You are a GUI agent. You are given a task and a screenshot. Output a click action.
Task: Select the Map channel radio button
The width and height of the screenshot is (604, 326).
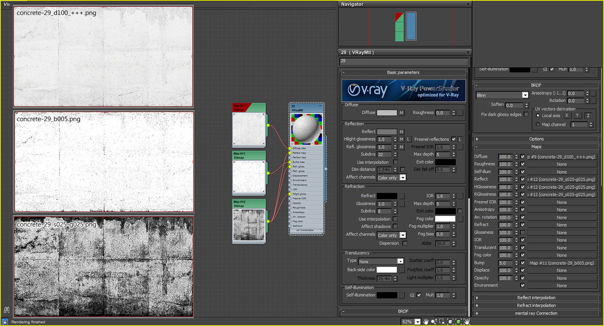pos(538,125)
